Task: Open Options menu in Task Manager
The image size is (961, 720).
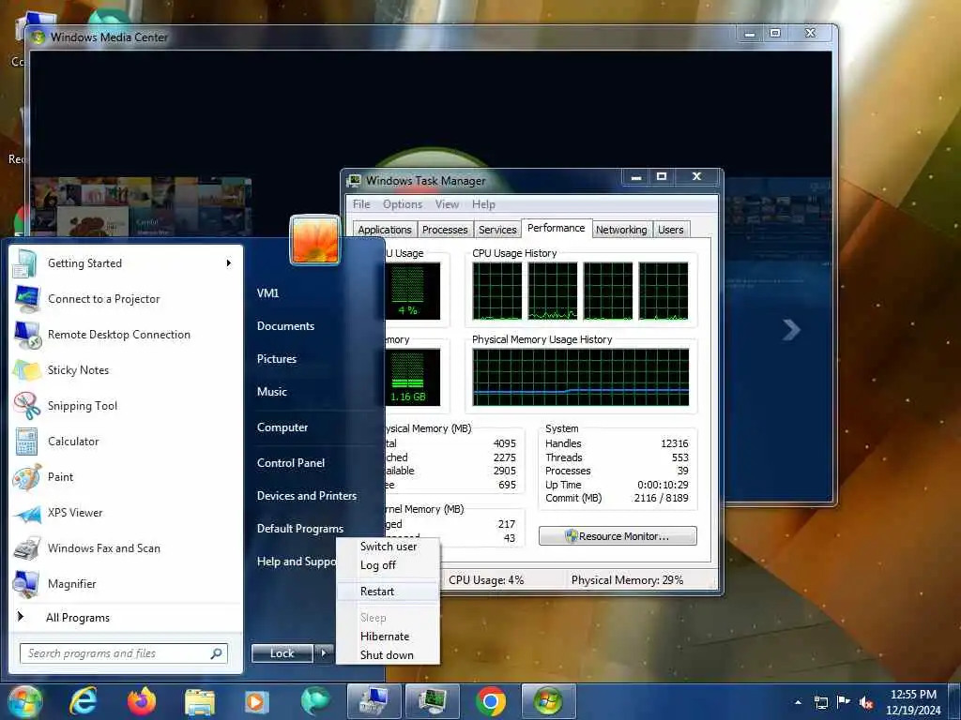Action: pos(403,204)
